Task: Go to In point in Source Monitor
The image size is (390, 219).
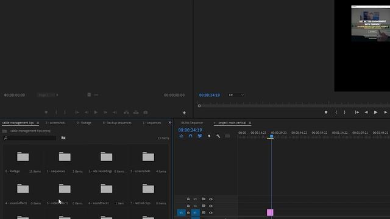Action: (x=77, y=113)
